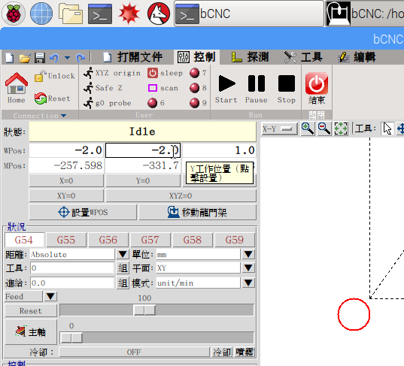Screen dimensions: 404x366
Task: Click the Home machine icon
Action: (x=17, y=88)
